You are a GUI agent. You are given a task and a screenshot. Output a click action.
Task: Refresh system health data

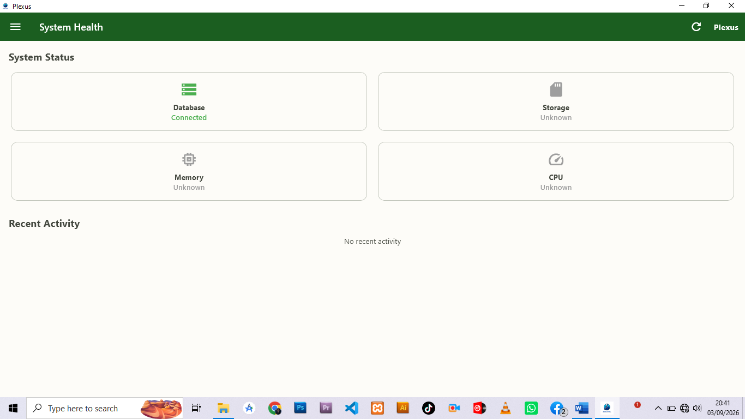pos(696,27)
